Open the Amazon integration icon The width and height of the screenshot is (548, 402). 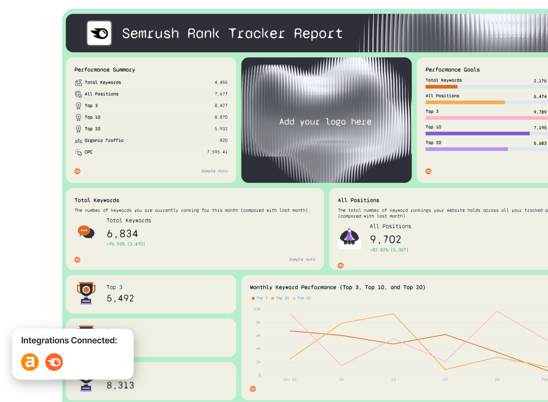(30, 362)
